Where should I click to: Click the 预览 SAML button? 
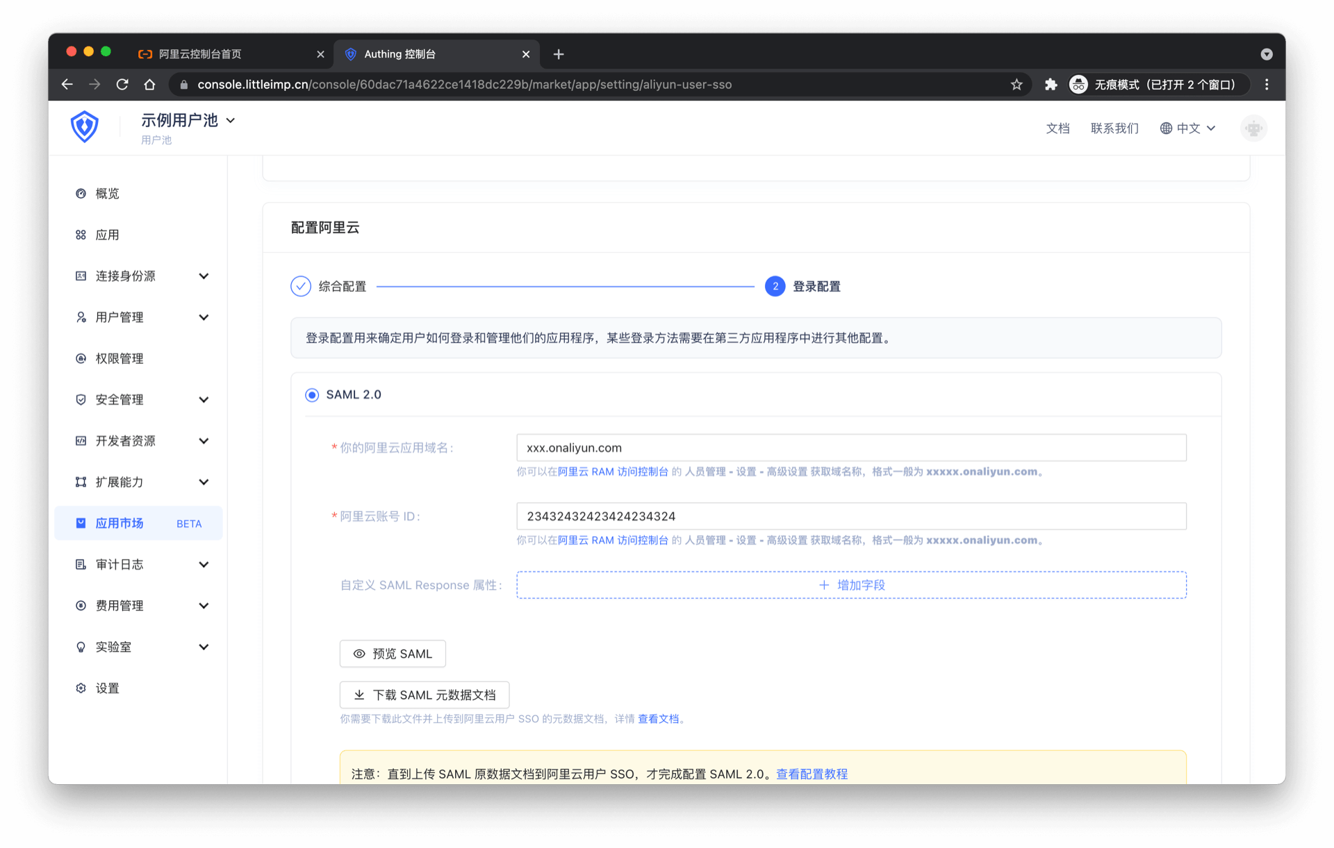(393, 654)
